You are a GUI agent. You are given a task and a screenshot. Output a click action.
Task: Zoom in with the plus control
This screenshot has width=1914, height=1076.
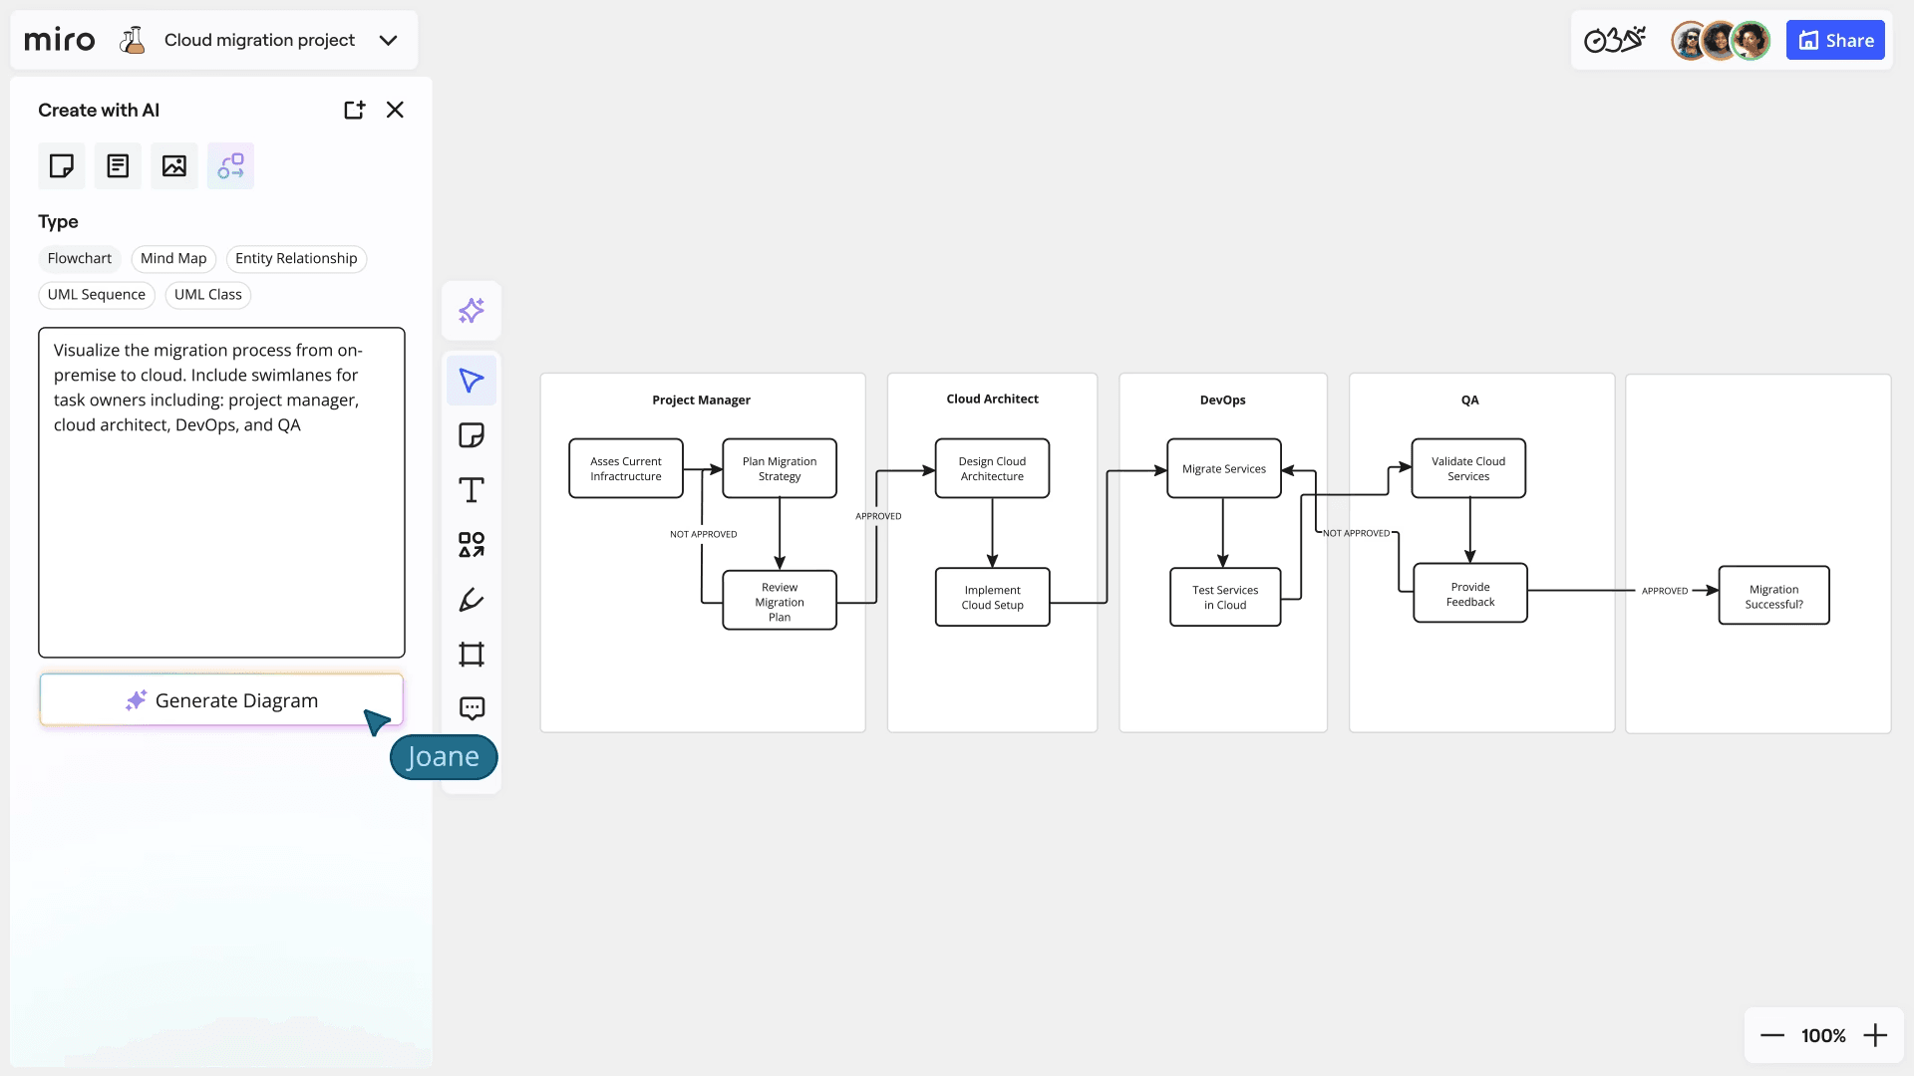point(1875,1036)
